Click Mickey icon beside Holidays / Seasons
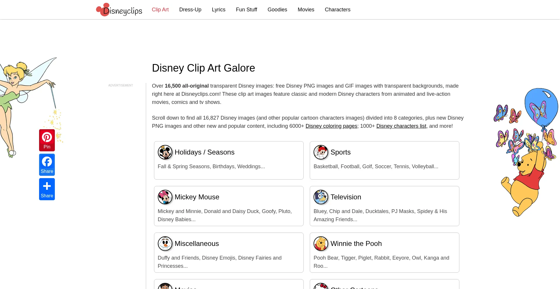Viewport: 560px width, 289px height. click(x=165, y=152)
